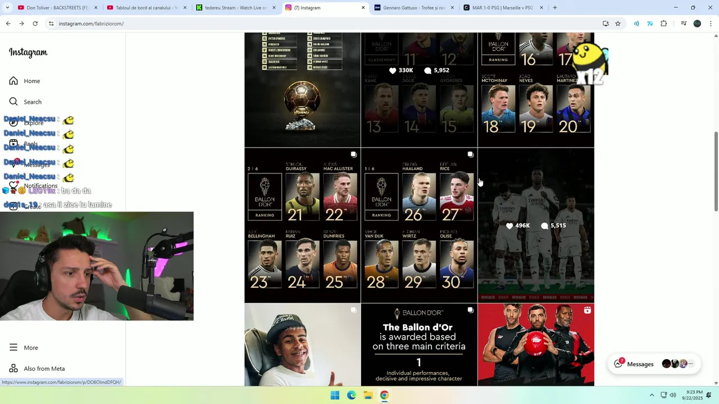Open the Extensions puzzle icon

[x=664, y=24]
